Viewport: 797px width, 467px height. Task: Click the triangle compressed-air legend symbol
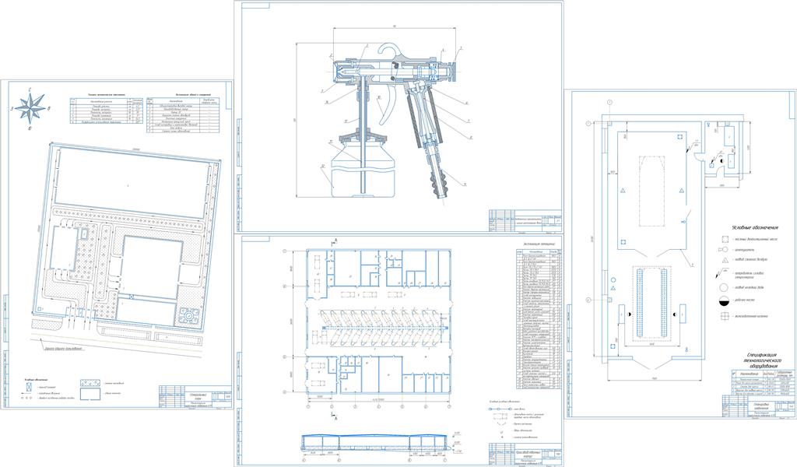click(x=725, y=261)
